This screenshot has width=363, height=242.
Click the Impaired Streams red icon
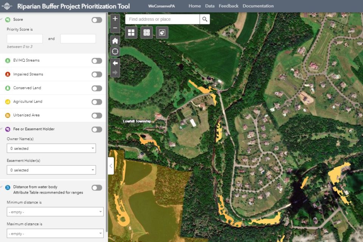8,74
